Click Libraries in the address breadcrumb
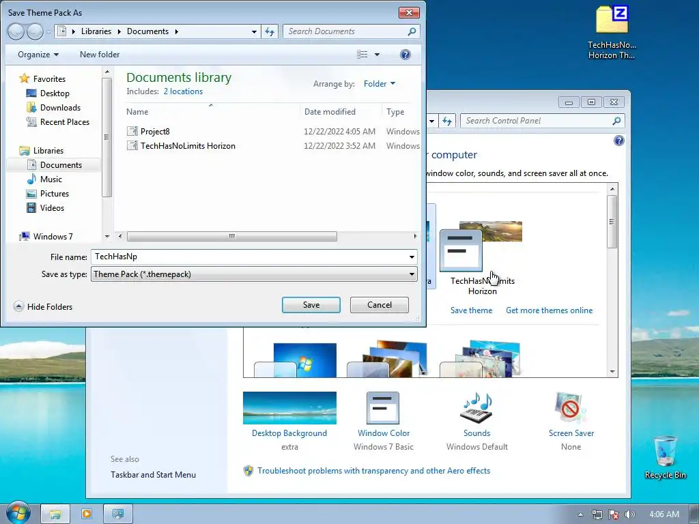Screen dimensions: 699x524 click(96, 31)
